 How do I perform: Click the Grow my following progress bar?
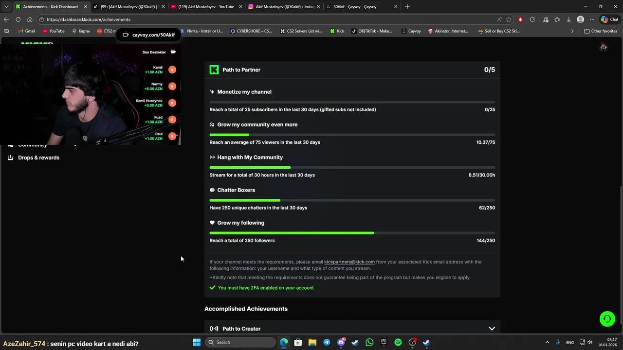pyautogui.click(x=352, y=233)
